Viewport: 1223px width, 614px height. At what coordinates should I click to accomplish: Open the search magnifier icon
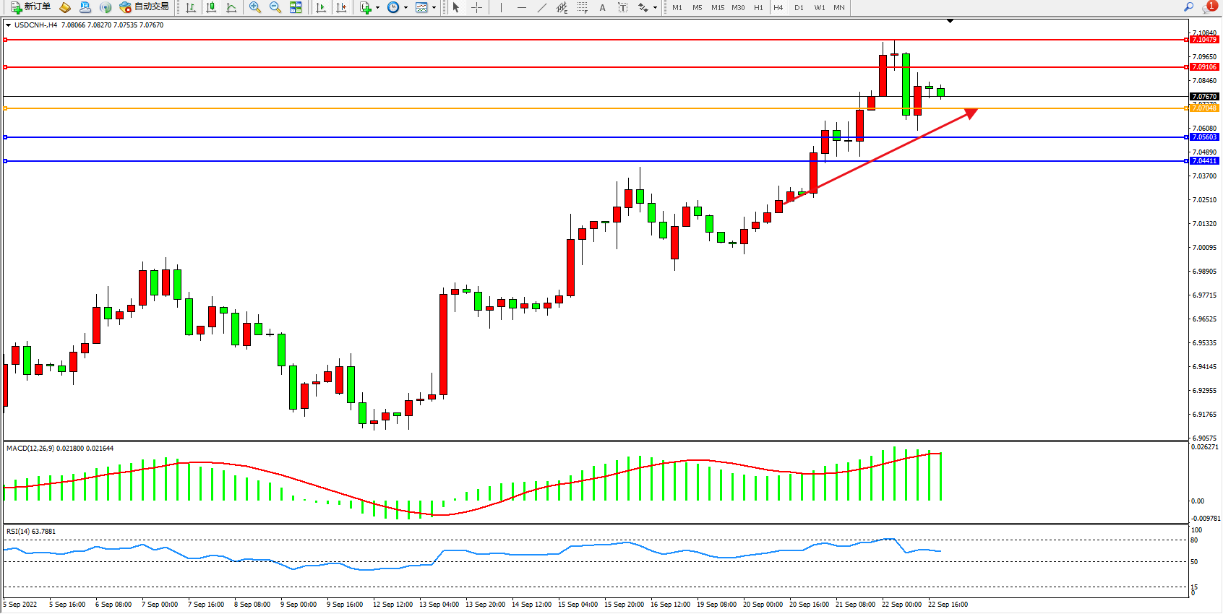(x=1188, y=7)
